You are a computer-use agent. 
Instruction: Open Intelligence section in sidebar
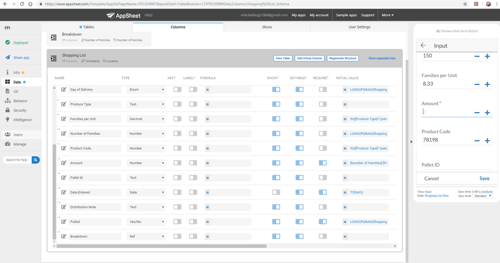pos(23,120)
